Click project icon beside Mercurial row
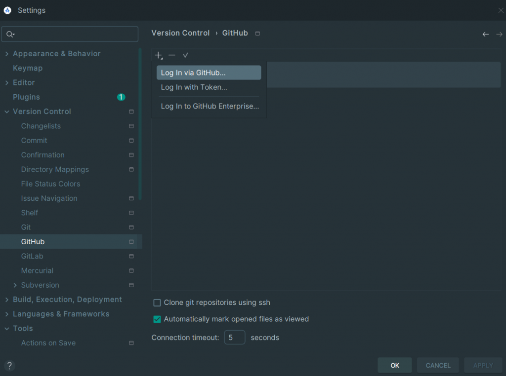506x376 pixels. pyautogui.click(x=131, y=270)
